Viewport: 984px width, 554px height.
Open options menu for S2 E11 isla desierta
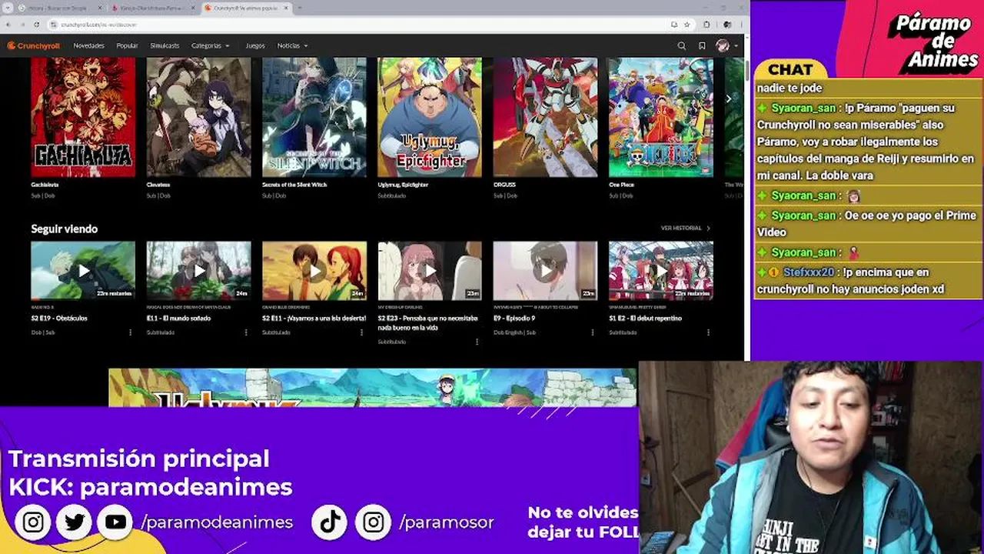coord(361,332)
